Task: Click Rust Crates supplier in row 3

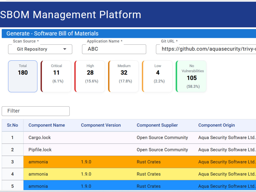Action: 149,162
